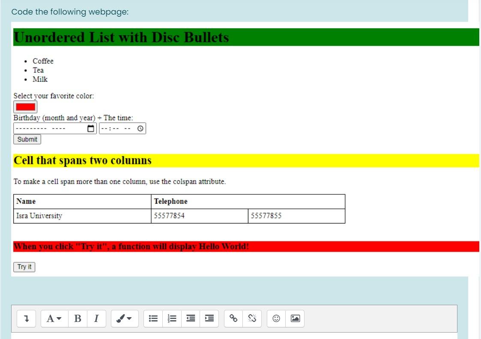Image resolution: width=481 pixels, height=339 pixels.
Task: Click the Try it button
Action: coord(24,267)
